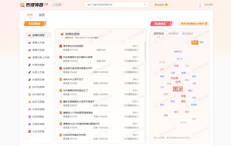Open the 微博上升榜 sidebar entry
231x146 pixels.
tap(38, 43)
